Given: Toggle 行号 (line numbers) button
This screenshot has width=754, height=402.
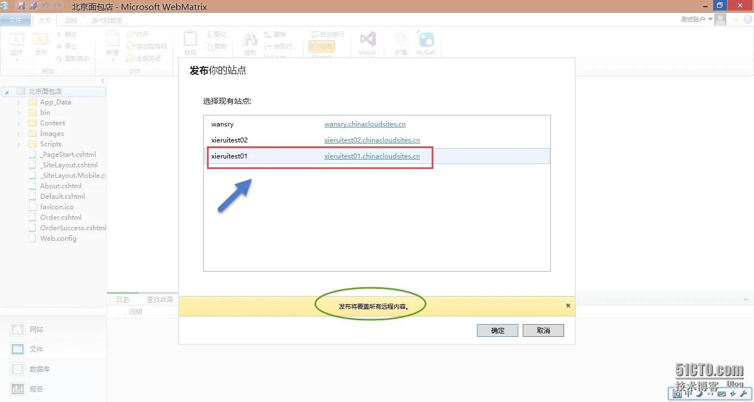Looking at the screenshot, I should pos(322,46).
